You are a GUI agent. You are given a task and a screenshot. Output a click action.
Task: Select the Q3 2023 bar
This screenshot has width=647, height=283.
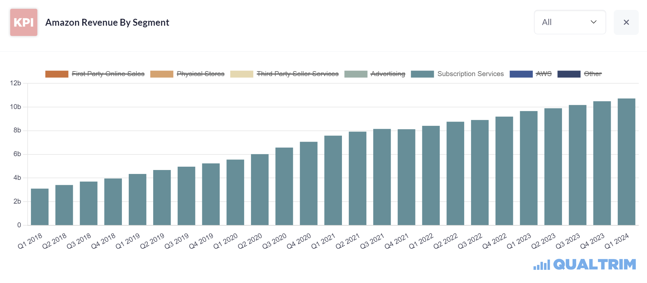[577, 165]
